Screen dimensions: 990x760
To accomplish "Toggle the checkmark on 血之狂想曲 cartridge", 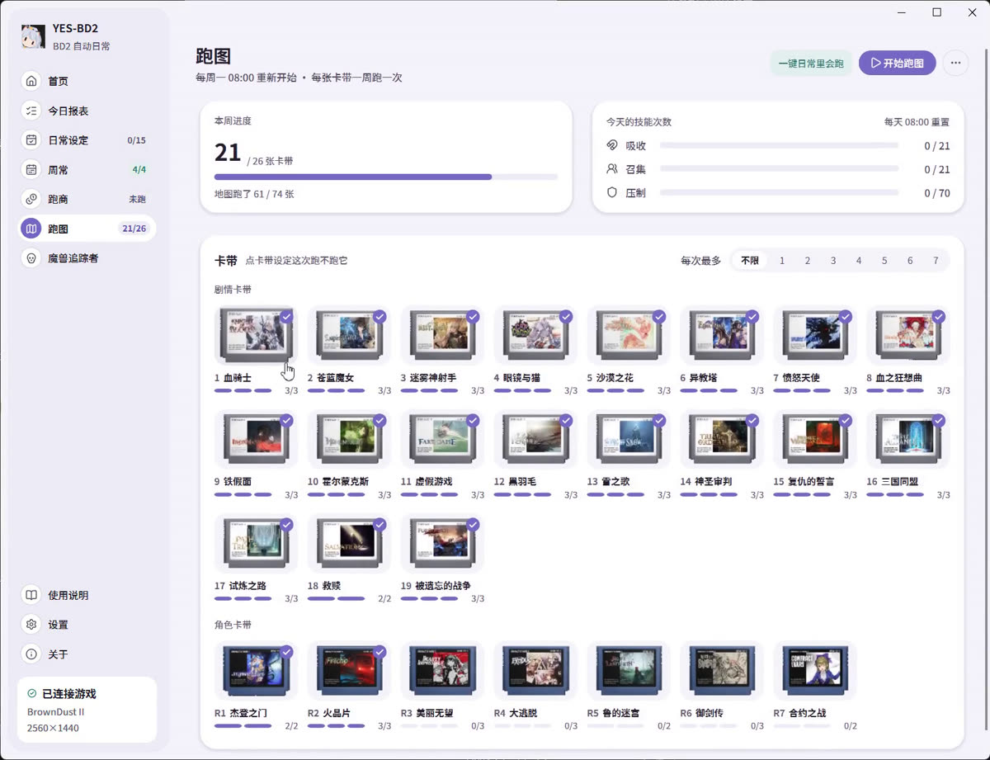I will [939, 316].
